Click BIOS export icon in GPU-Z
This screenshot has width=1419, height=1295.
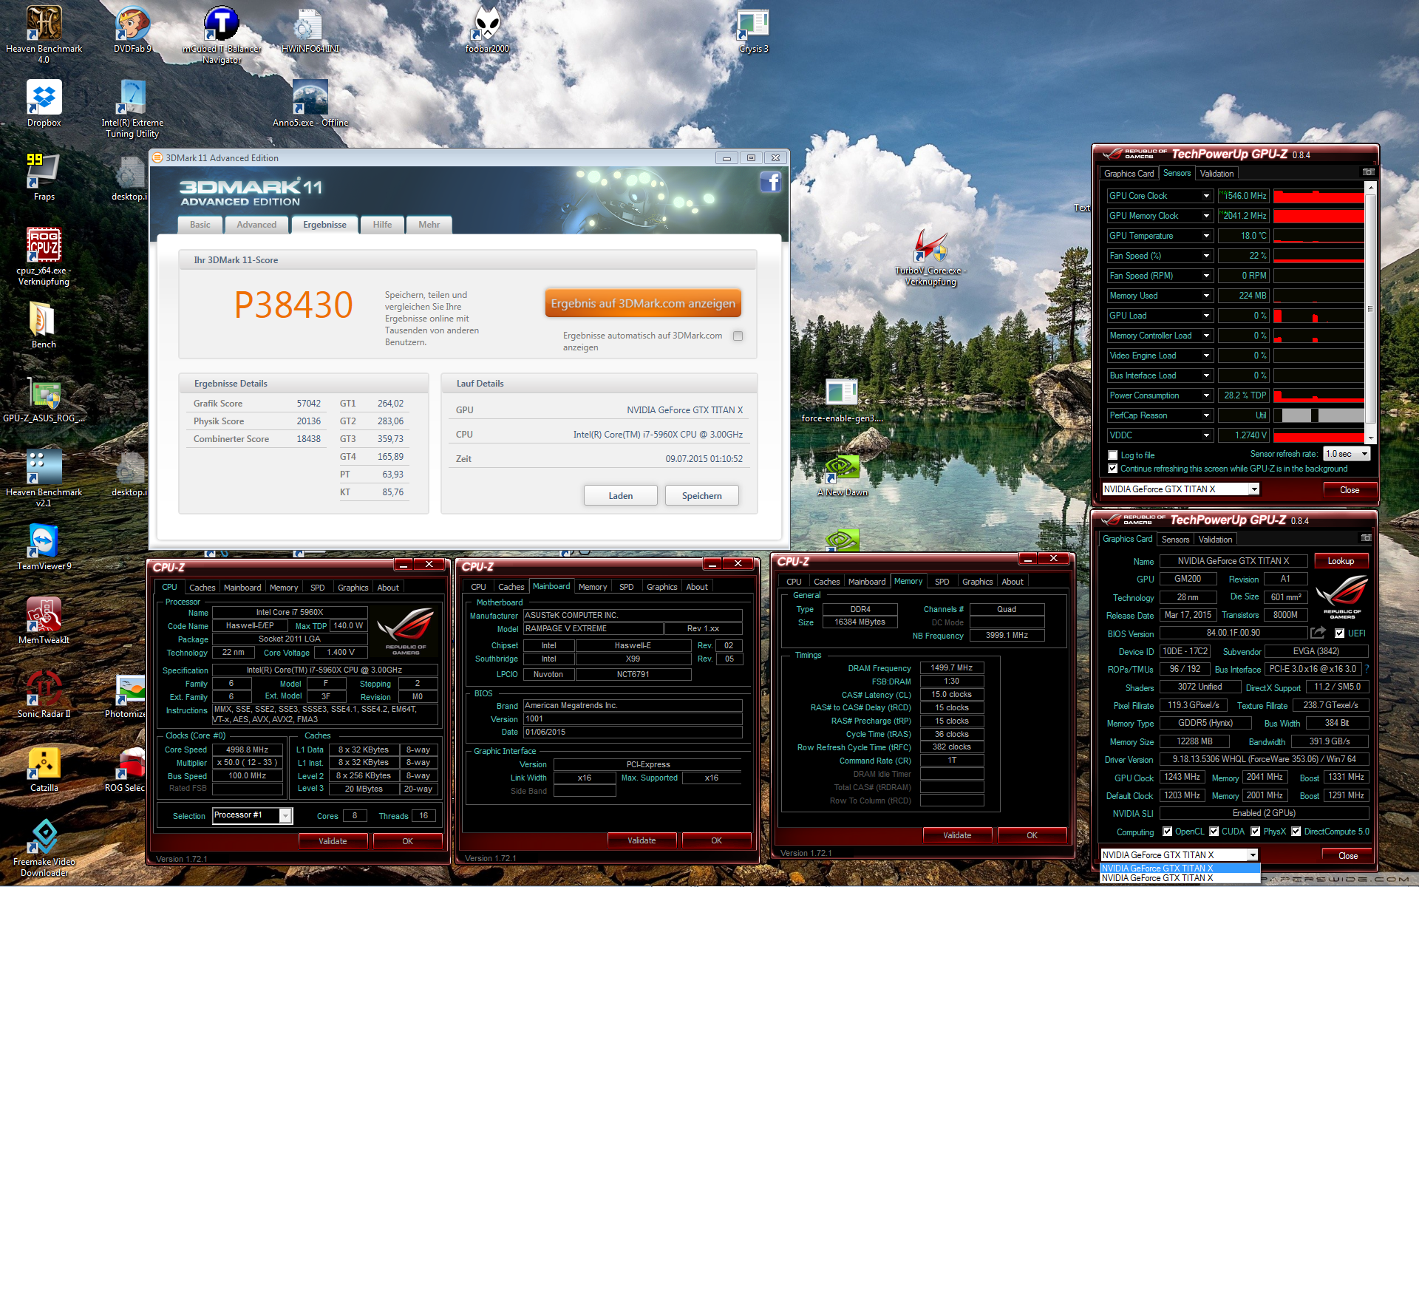click(x=1318, y=633)
